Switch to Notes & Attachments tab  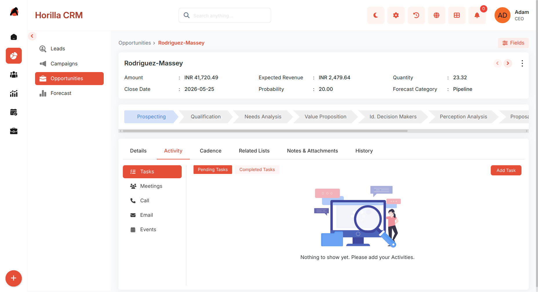pos(312,151)
